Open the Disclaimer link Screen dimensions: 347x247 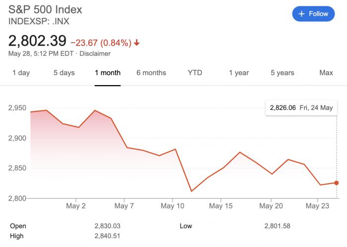[95, 53]
